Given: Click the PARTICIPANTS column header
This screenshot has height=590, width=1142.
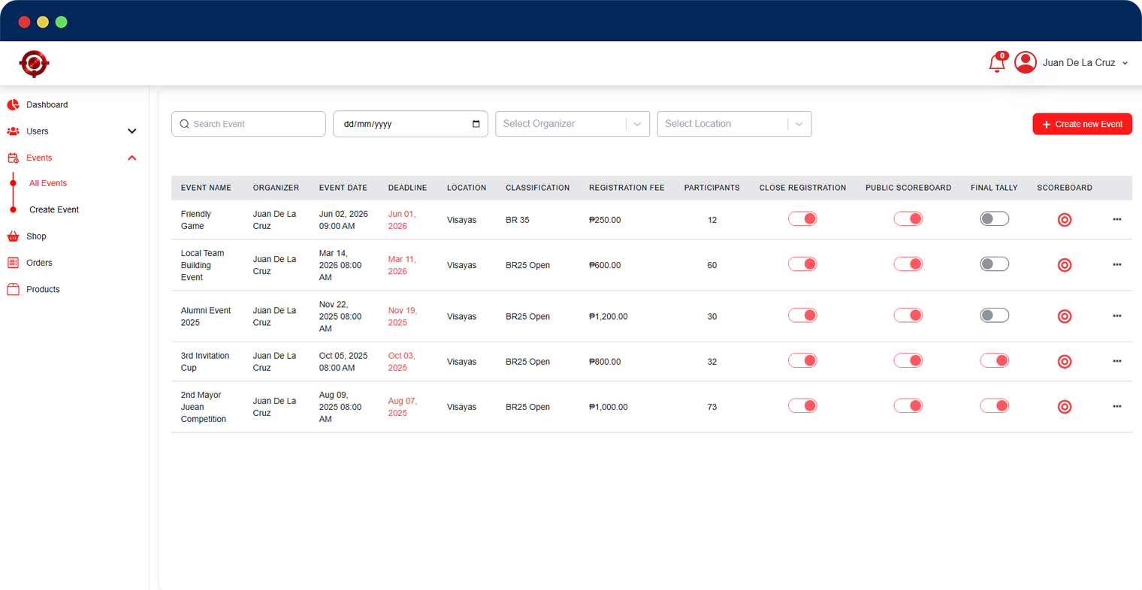Looking at the screenshot, I should coord(711,188).
